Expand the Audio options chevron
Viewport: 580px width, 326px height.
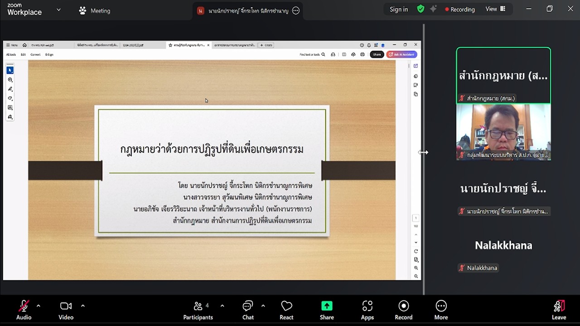tap(38, 306)
